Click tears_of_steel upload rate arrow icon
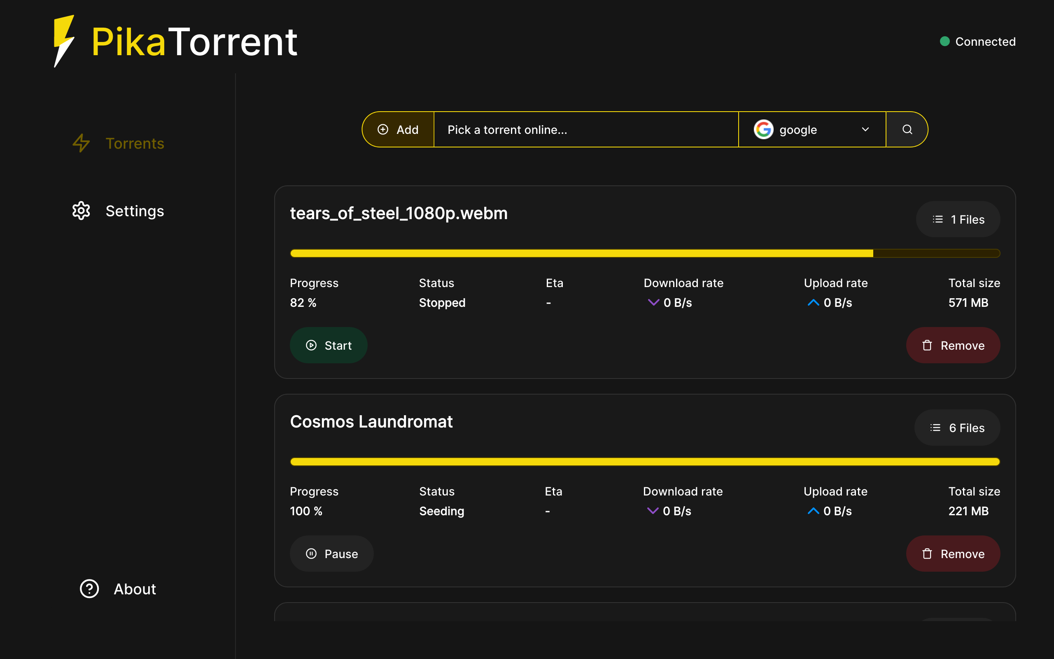The image size is (1054, 659). 814,302
